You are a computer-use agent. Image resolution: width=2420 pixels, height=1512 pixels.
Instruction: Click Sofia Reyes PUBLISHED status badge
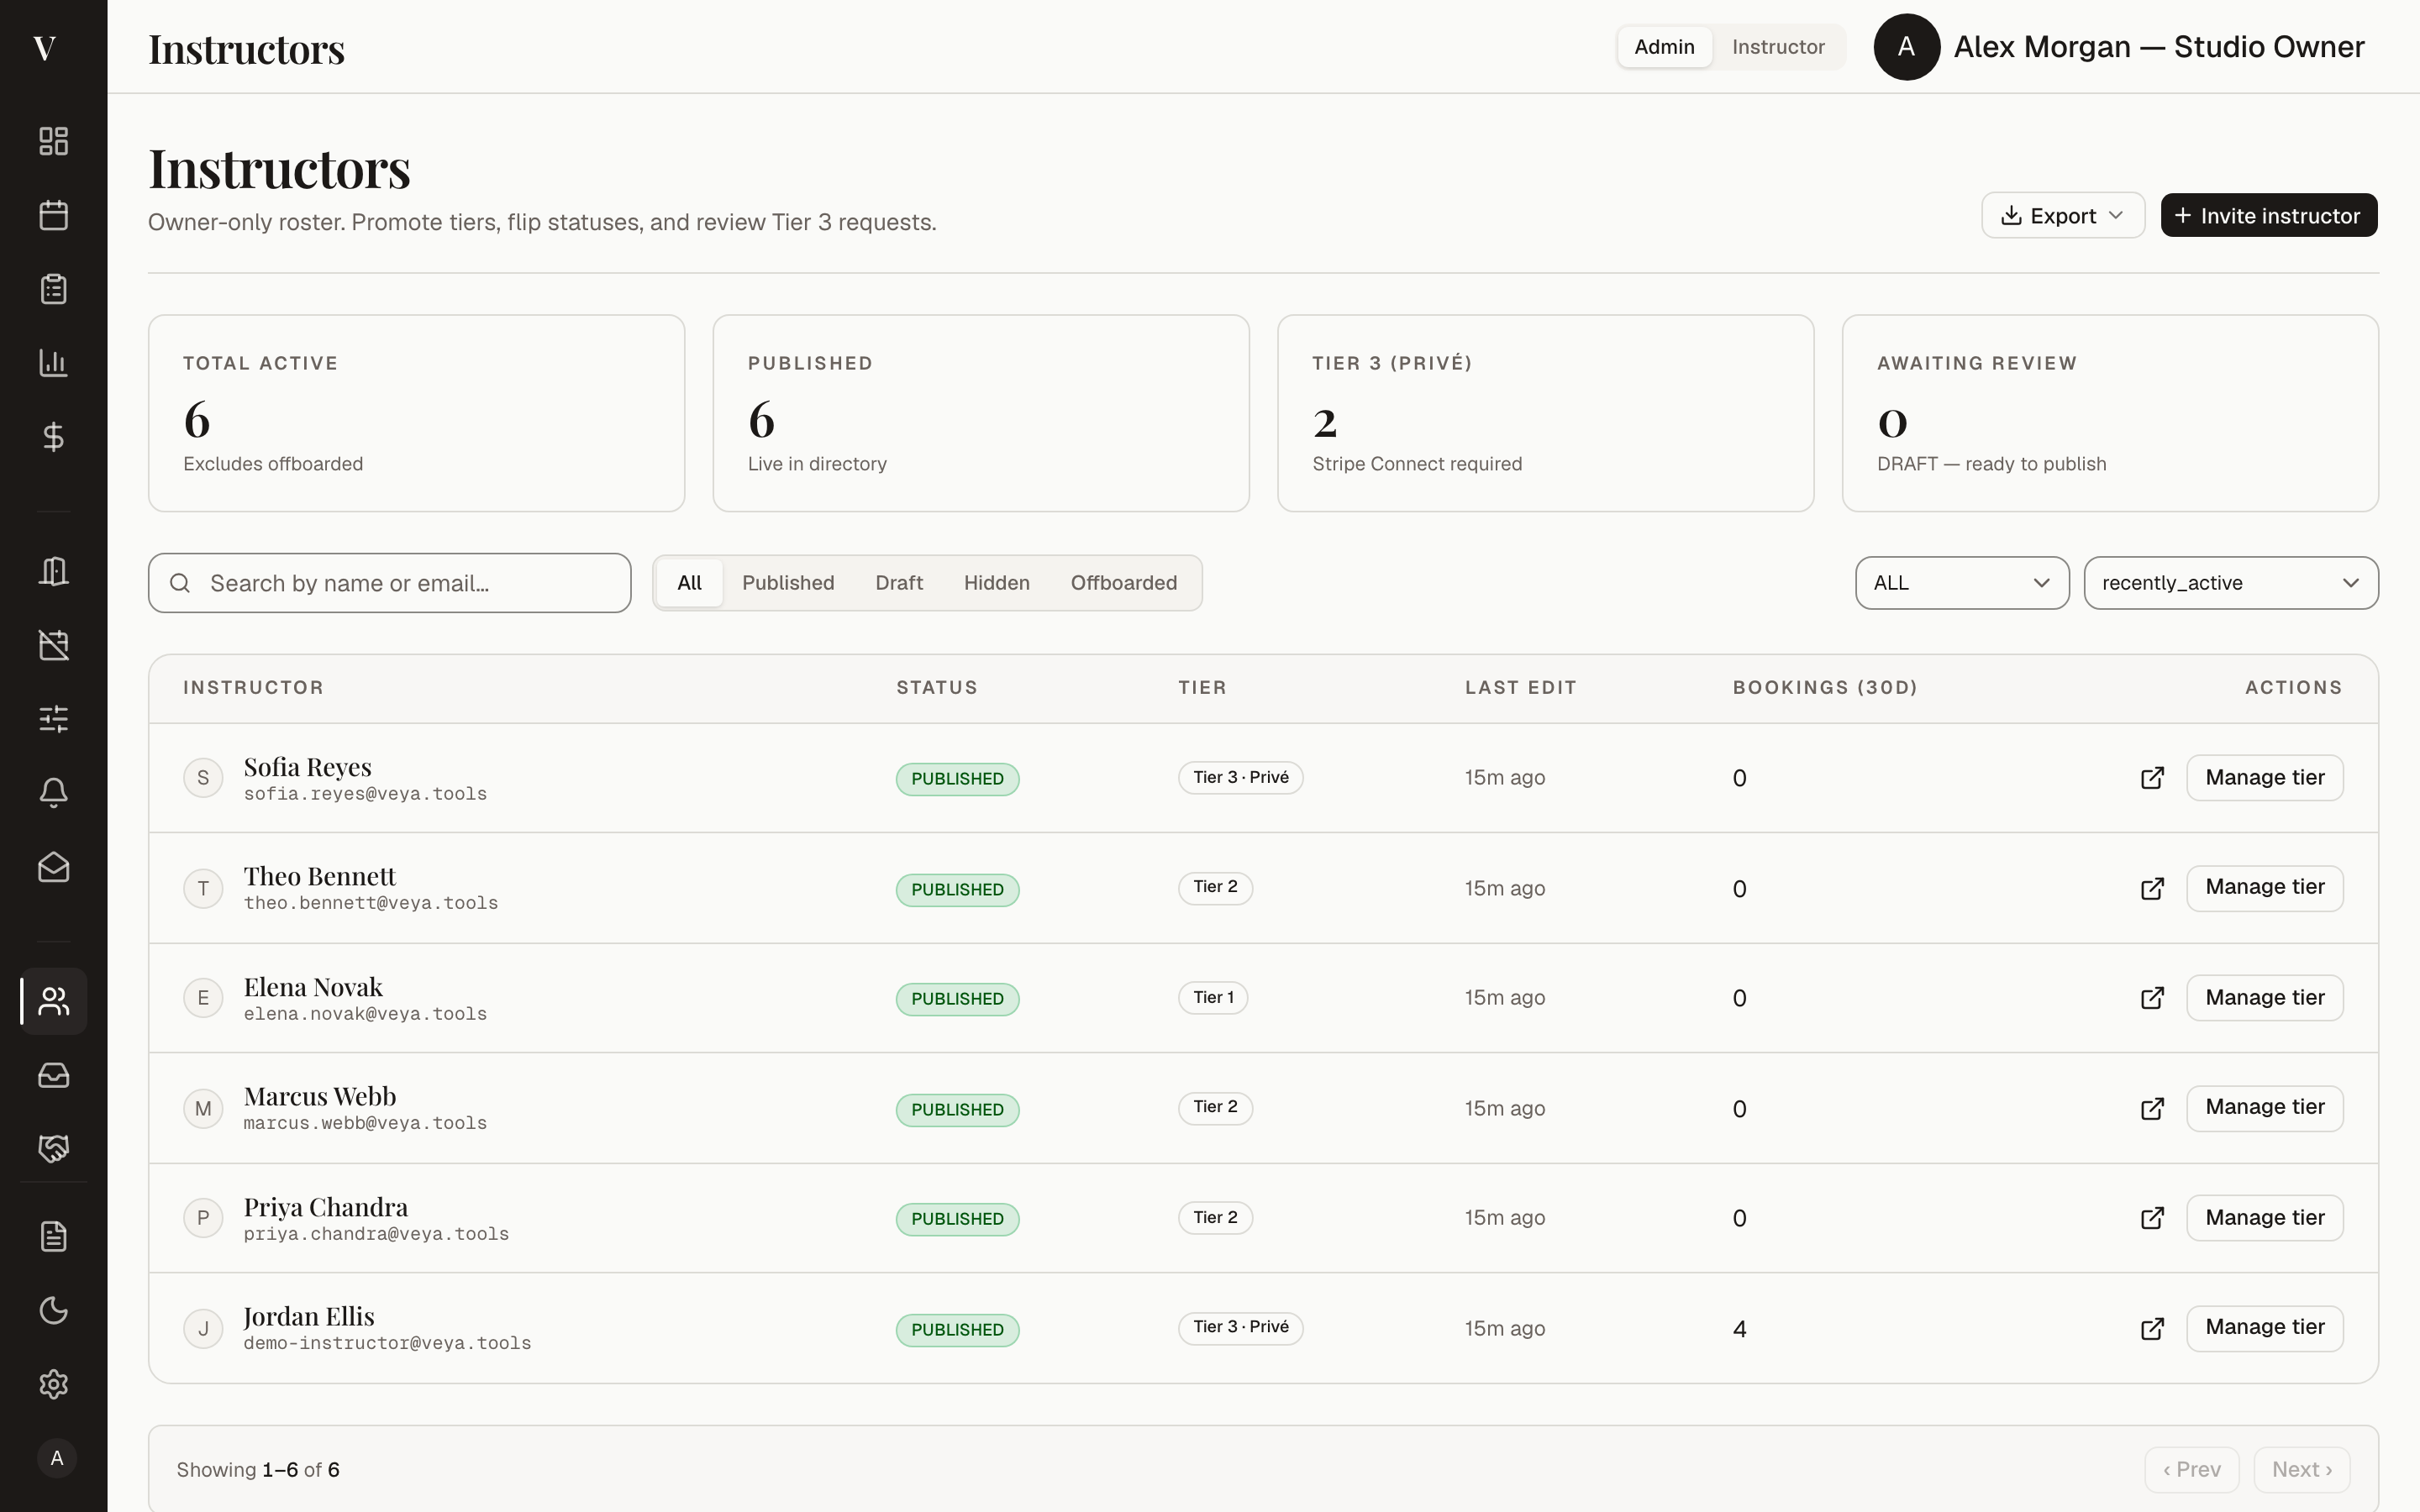pos(957,779)
